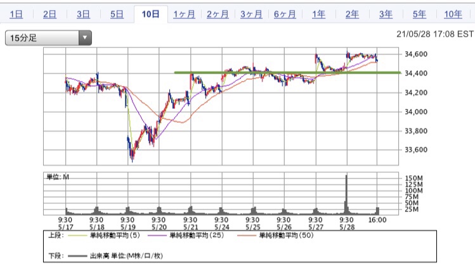Click the 5/17 date label

65,227
